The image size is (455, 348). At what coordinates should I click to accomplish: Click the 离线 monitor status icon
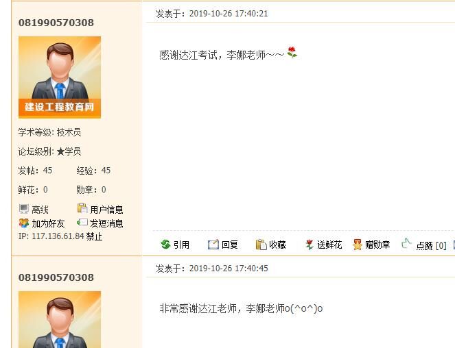click(24, 209)
